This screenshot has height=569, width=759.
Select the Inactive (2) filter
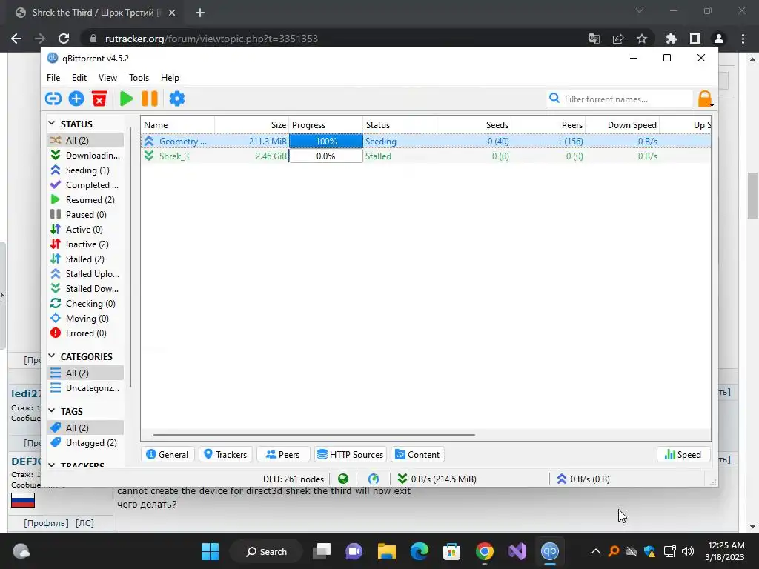tap(86, 244)
